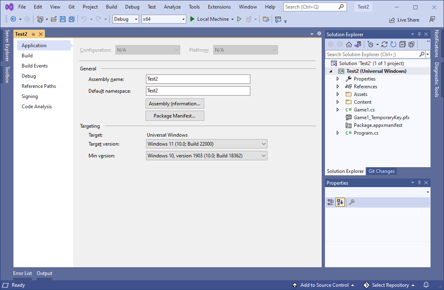Expand the Game1.cs node

(x=338, y=109)
